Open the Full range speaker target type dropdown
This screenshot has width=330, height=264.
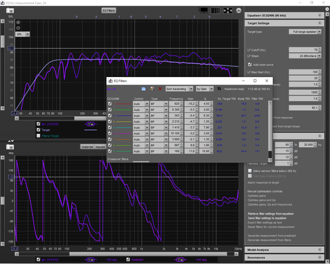(305, 32)
